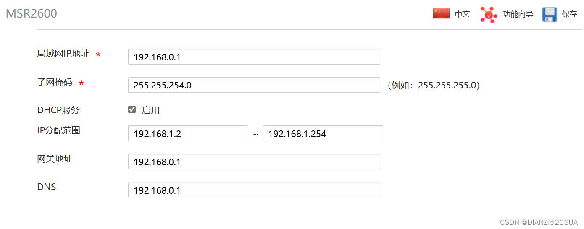Click the Chinese flag language icon
Viewport: 584px width, 229px height.
[x=441, y=14]
